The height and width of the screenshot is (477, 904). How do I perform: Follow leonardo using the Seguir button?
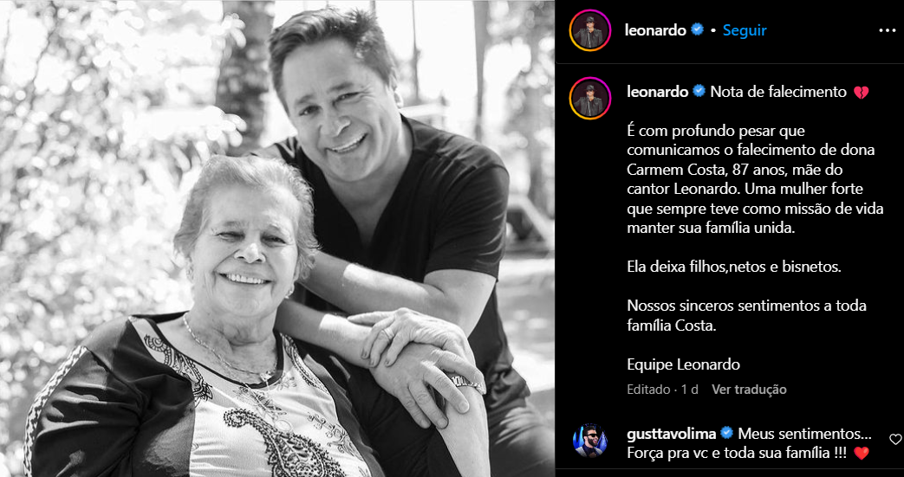click(x=745, y=30)
